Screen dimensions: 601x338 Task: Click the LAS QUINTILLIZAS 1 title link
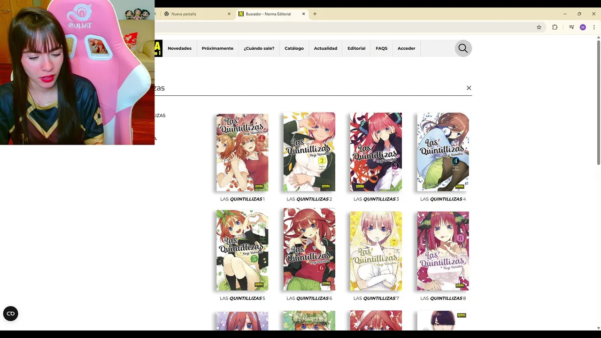click(x=242, y=199)
